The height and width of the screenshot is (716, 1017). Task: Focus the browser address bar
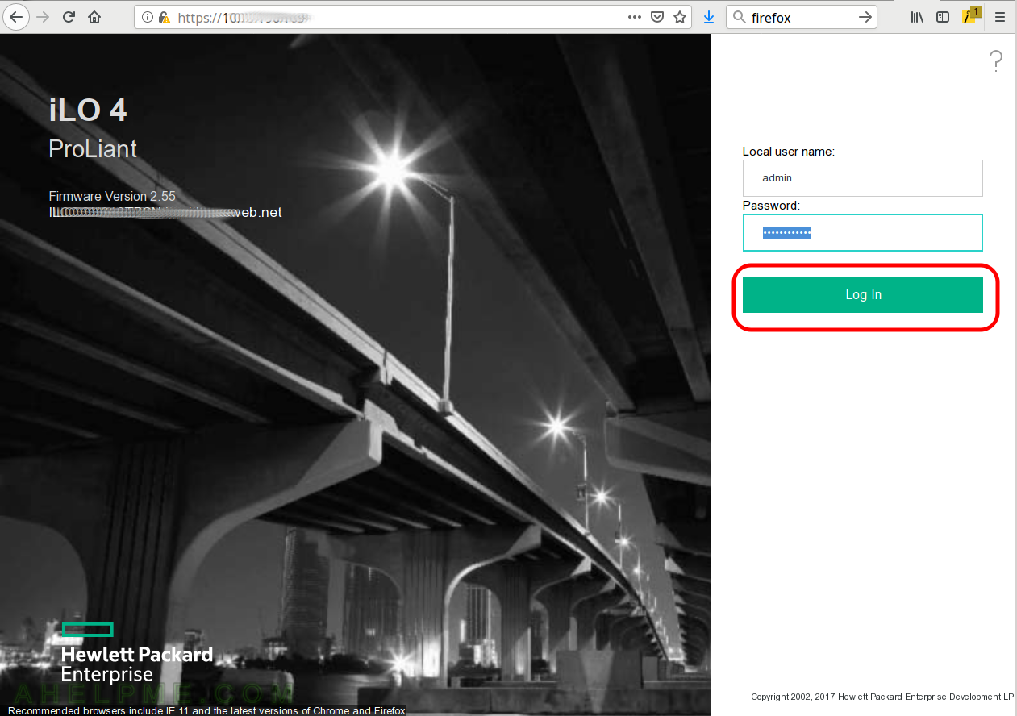(413, 17)
